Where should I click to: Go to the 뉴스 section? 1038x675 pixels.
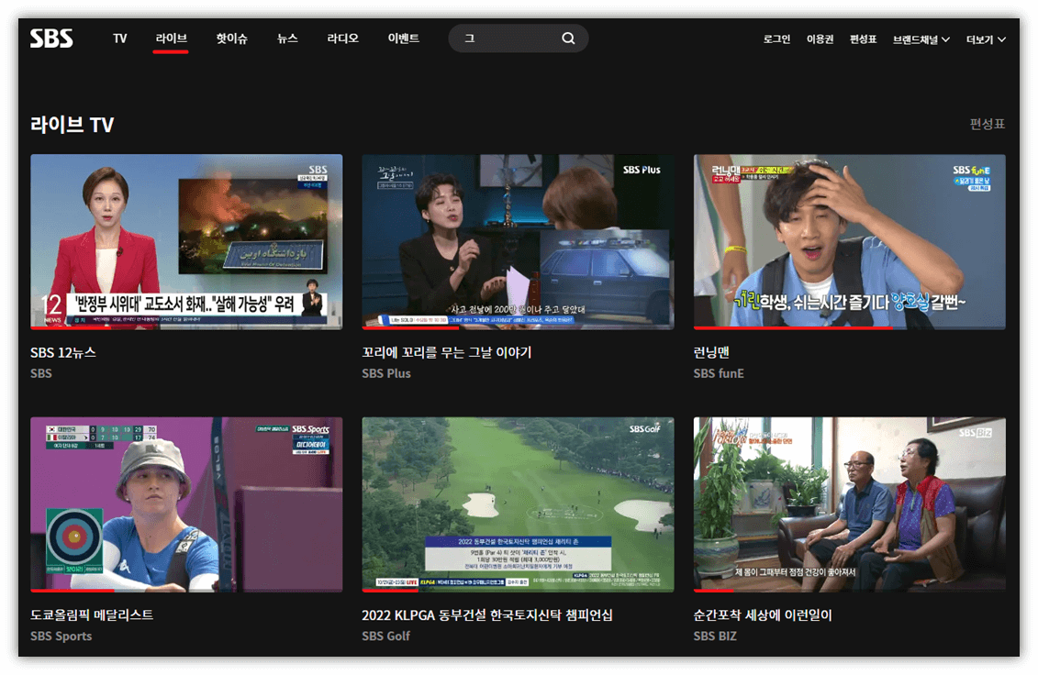(287, 39)
